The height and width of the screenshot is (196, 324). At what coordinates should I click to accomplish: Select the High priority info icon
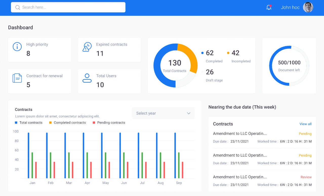pyautogui.click(x=17, y=47)
